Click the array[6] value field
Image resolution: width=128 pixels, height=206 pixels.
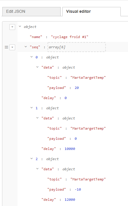point(77,47)
